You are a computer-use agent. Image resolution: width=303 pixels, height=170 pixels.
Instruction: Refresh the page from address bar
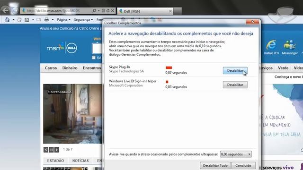pyautogui.click(x=108, y=11)
